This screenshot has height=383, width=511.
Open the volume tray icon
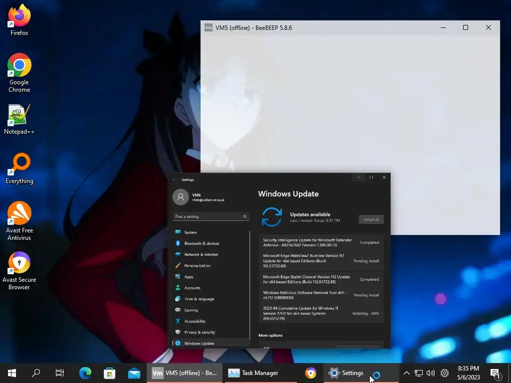point(431,373)
